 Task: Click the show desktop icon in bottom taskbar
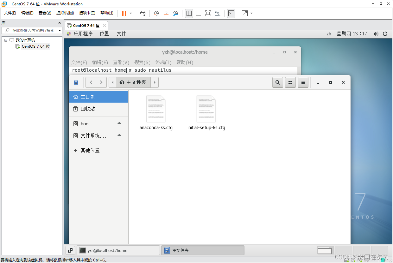(70, 250)
